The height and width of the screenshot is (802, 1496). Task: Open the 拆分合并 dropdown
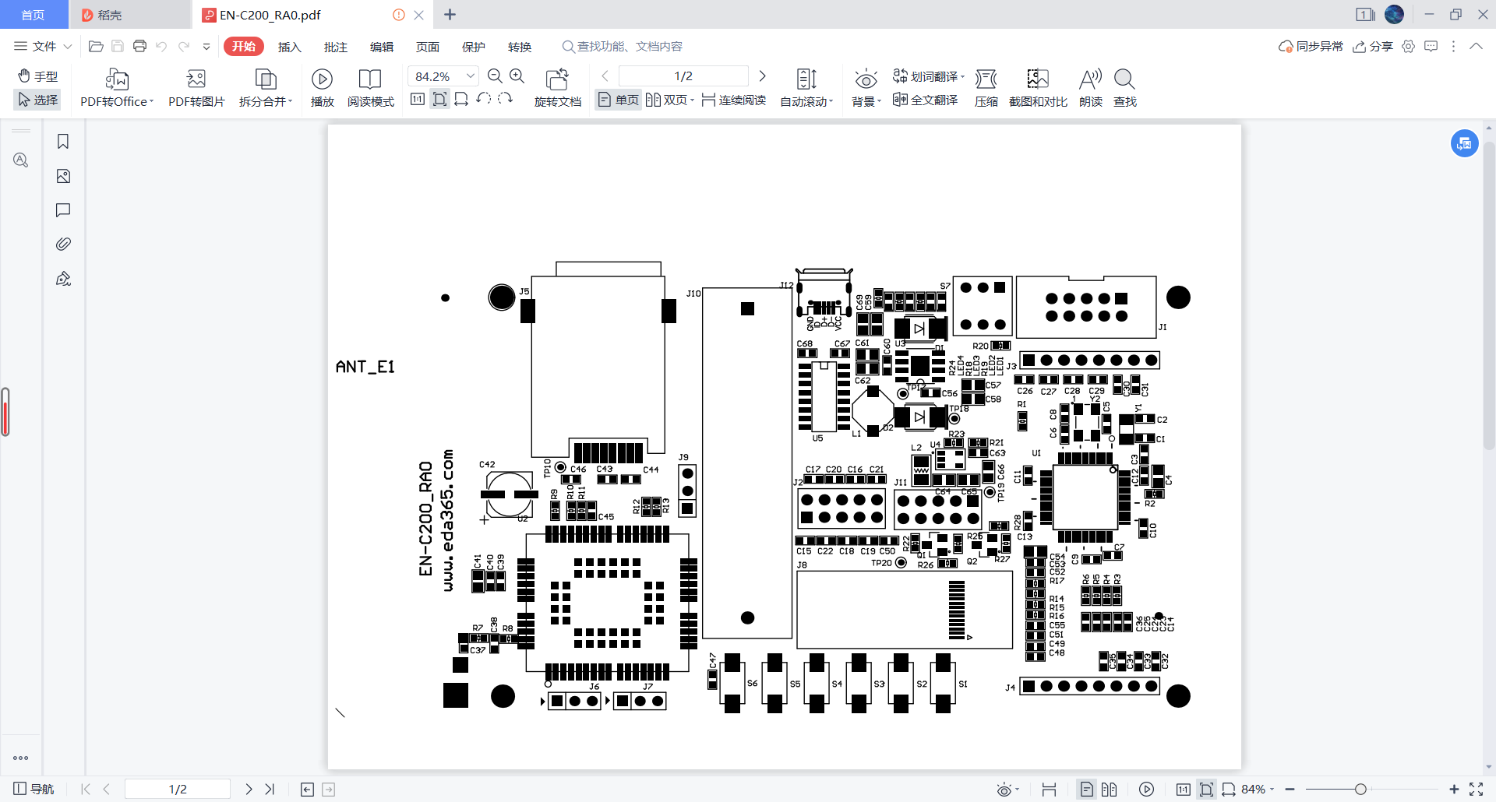[266, 101]
